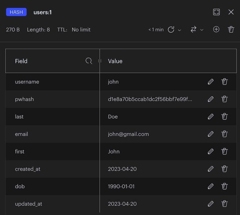Add a new field with plus icon
This screenshot has height=215, width=240.
click(216, 29)
